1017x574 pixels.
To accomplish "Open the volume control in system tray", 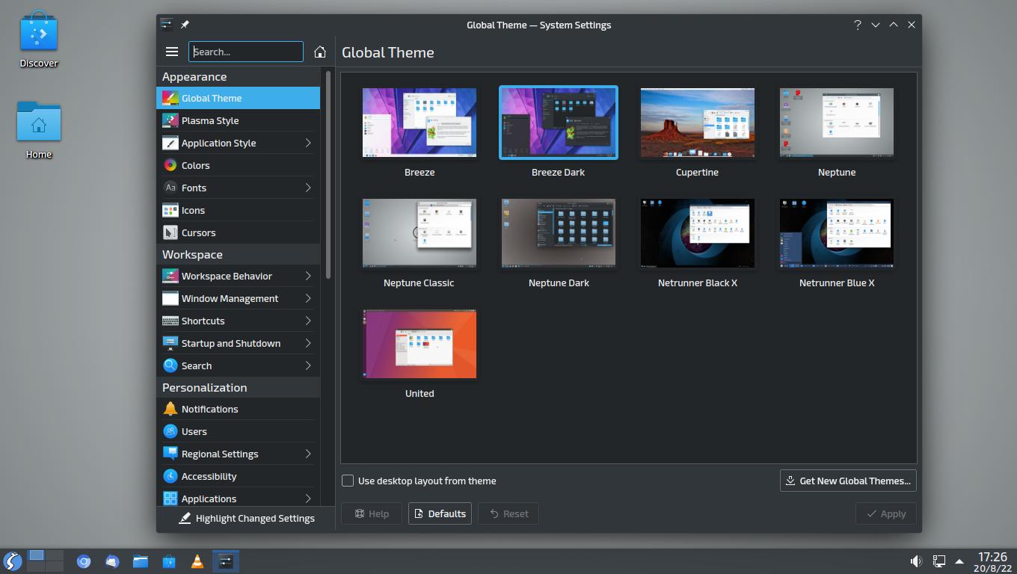I will pos(916,561).
